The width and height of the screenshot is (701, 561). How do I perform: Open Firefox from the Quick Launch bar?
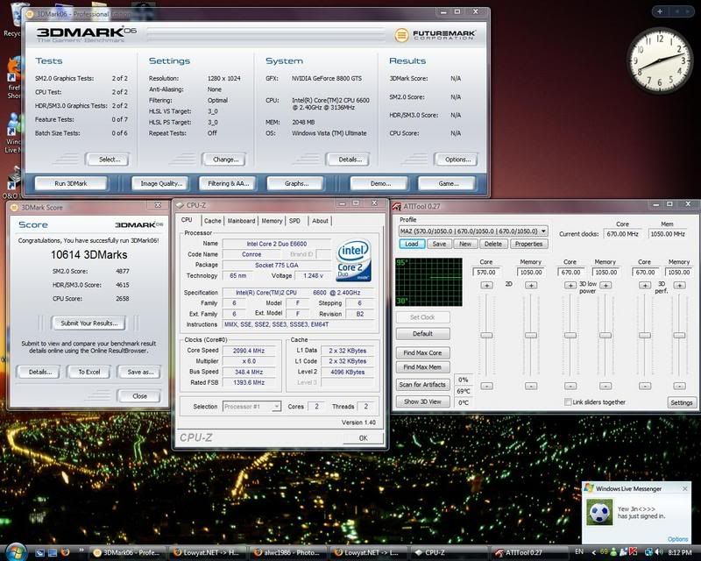tap(65, 552)
